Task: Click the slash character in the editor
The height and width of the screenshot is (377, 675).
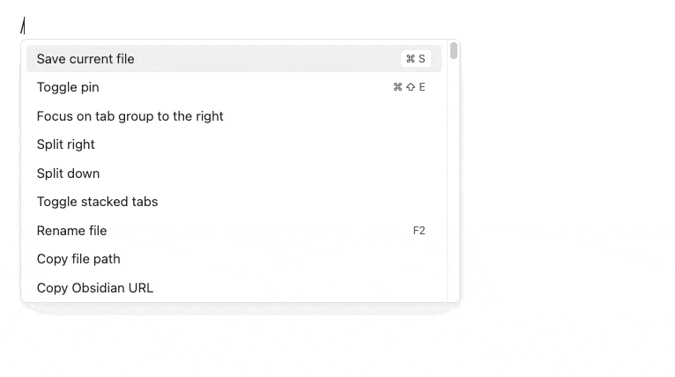Action: [23, 26]
